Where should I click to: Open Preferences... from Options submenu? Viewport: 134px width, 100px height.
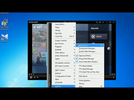(90, 45)
